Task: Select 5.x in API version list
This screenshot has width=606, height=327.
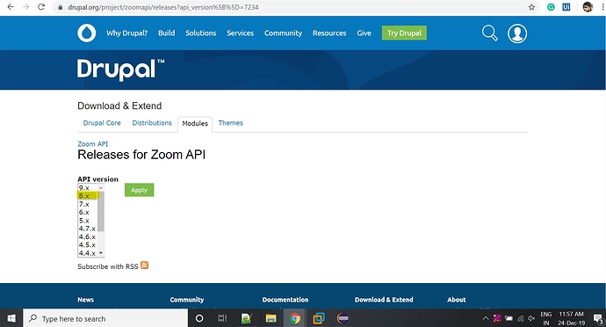Action: tap(87, 220)
